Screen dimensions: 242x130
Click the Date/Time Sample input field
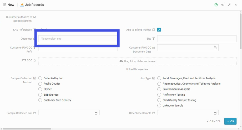[188, 113]
